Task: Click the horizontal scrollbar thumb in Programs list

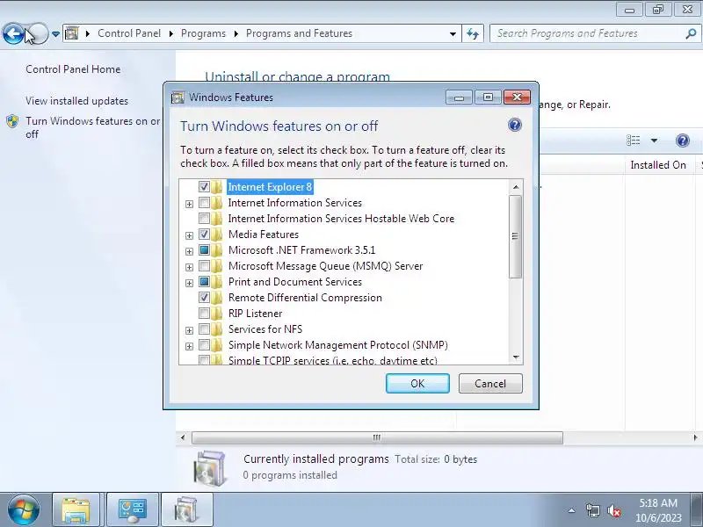Action: tap(377, 437)
